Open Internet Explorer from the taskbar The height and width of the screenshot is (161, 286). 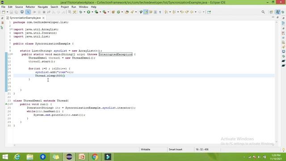(x=17, y=157)
